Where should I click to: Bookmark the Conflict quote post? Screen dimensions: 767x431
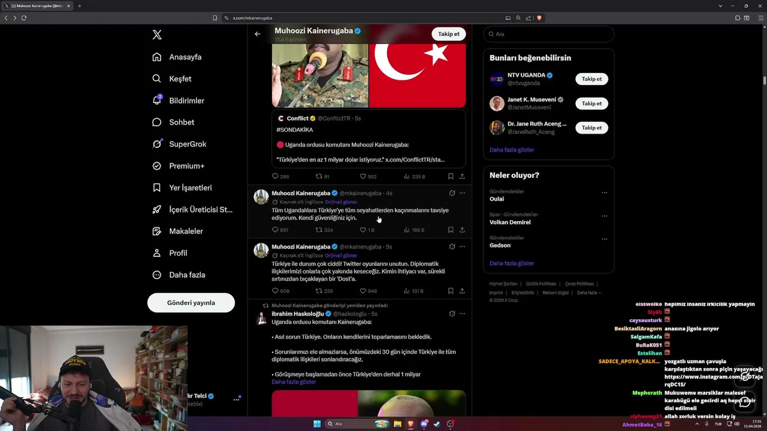point(451,177)
